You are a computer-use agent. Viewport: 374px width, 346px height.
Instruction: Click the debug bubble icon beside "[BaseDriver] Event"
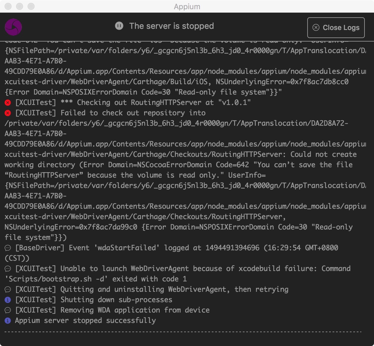pos(8,248)
